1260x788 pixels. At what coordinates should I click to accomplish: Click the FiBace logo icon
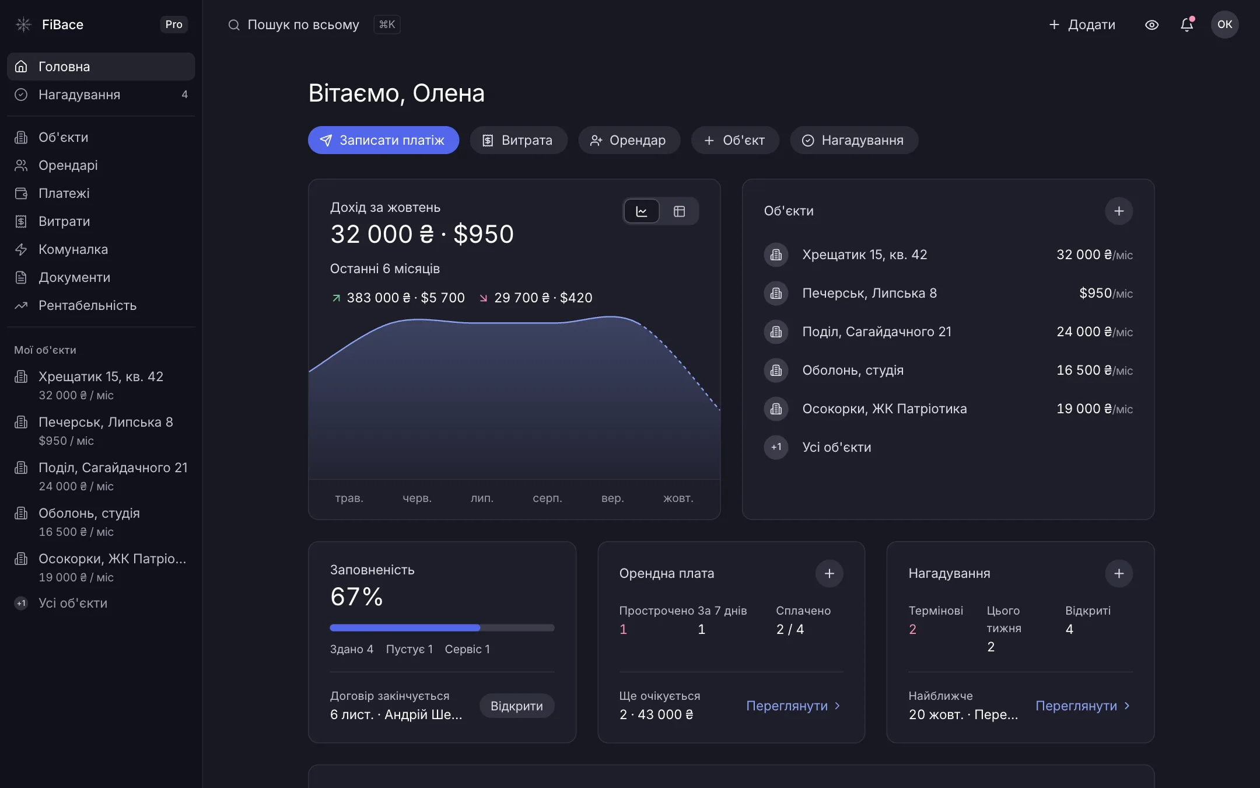point(23,25)
